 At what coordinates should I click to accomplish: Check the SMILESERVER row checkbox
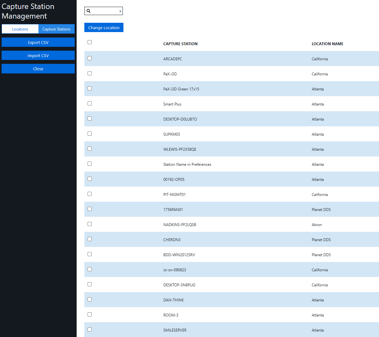[x=90, y=330]
